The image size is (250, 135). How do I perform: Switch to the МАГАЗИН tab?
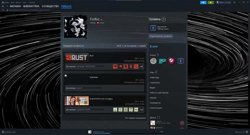tap(15, 6)
